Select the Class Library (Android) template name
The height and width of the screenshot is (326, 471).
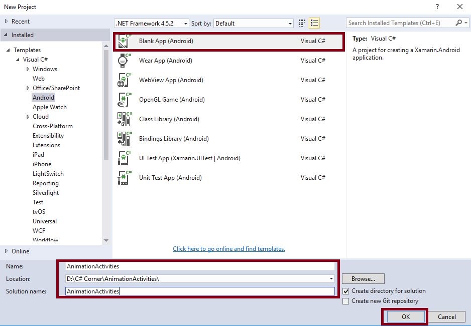tap(169, 119)
